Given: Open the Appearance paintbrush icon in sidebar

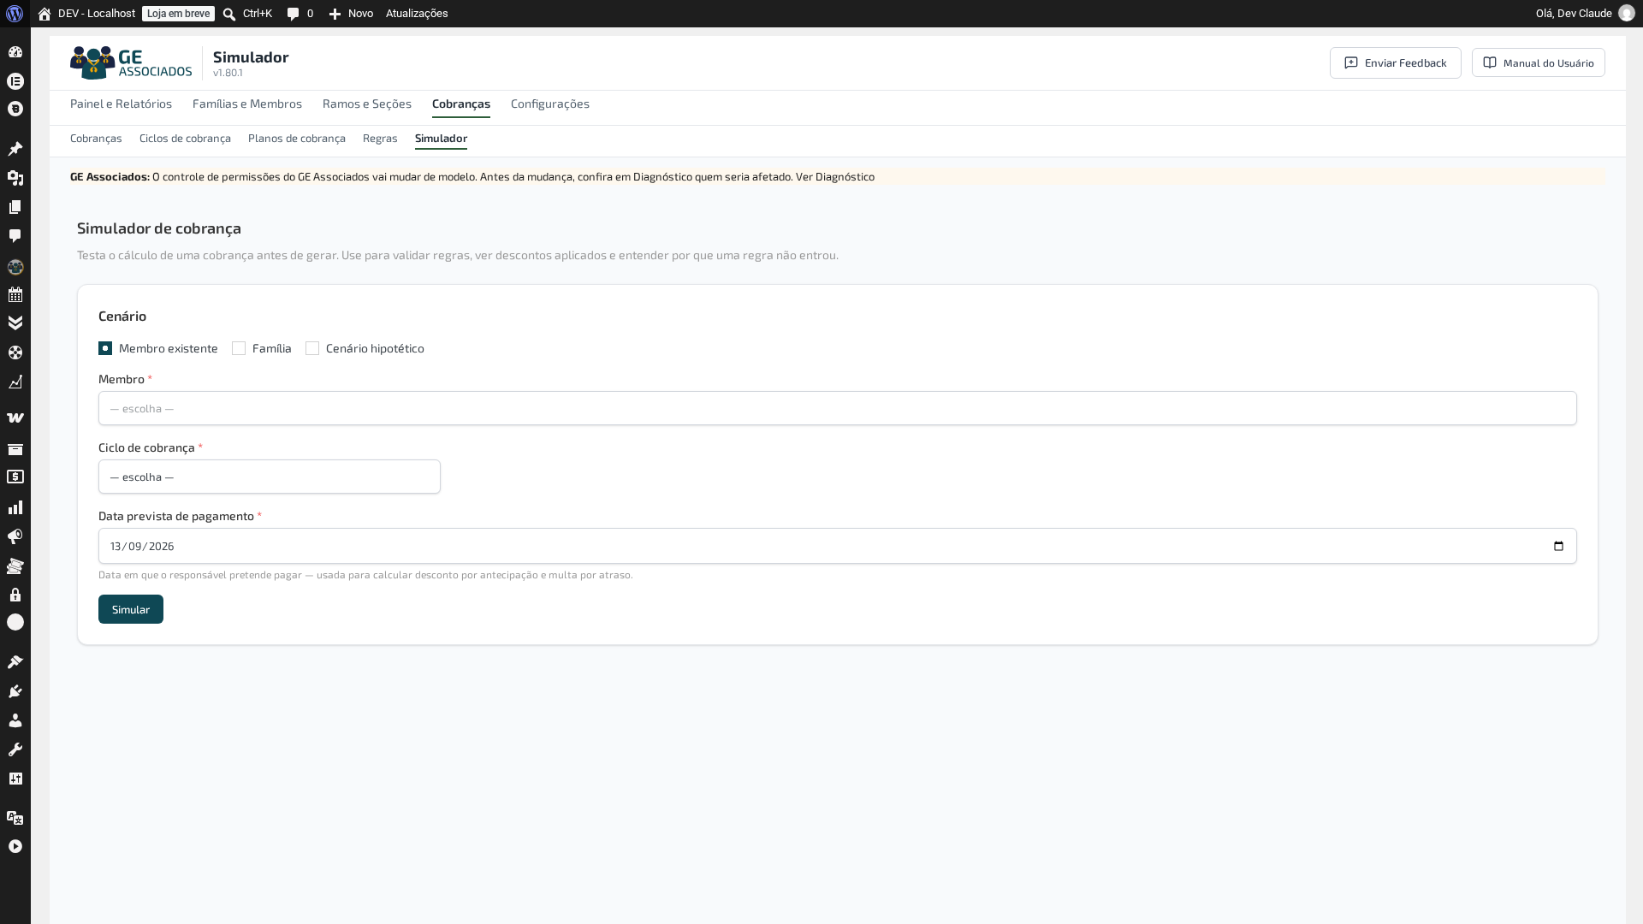Looking at the screenshot, I should pyautogui.click(x=15, y=662).
